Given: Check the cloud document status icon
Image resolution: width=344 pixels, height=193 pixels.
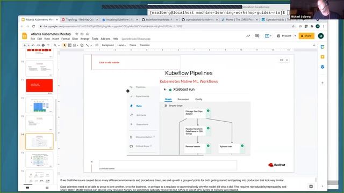Looking at the screenshot, I should click(x=87, y=34).
